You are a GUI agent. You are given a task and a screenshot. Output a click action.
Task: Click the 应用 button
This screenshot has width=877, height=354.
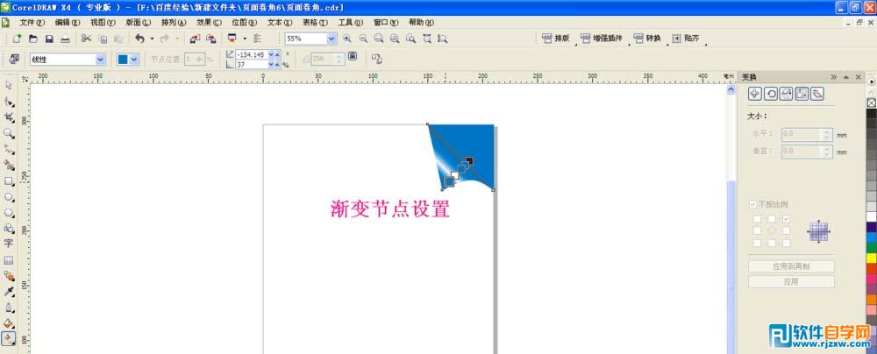791,282
